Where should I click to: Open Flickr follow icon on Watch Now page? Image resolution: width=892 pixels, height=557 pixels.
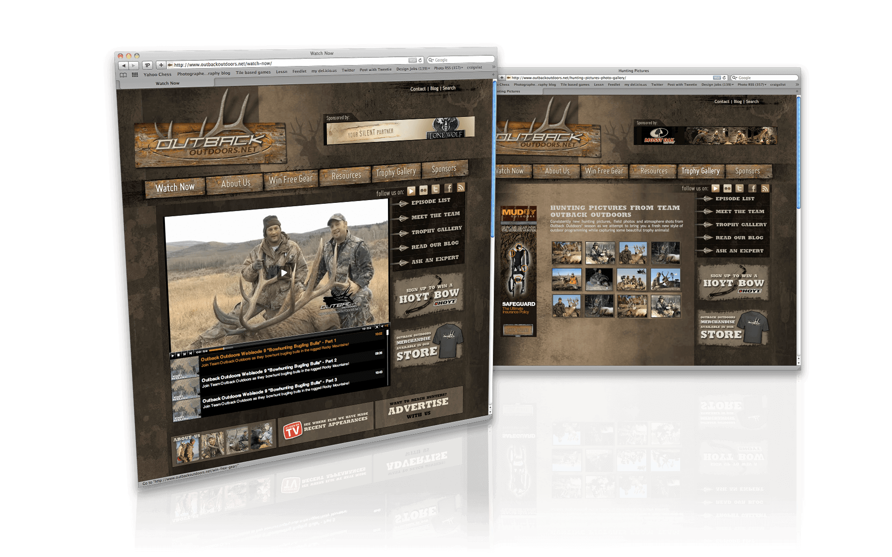point(423,190)
